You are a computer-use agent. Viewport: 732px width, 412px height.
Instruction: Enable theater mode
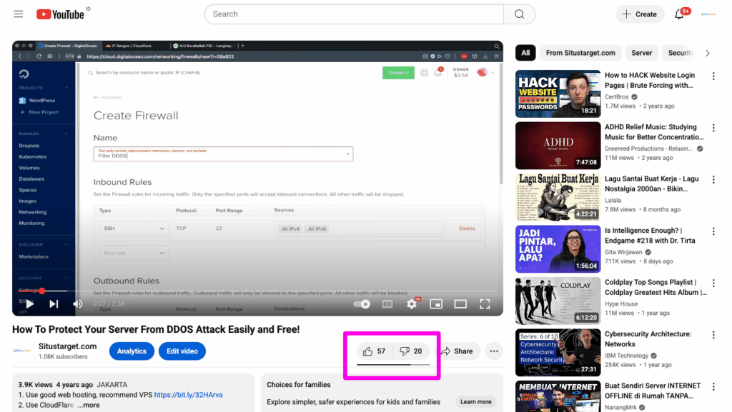(x=460, y=304)
